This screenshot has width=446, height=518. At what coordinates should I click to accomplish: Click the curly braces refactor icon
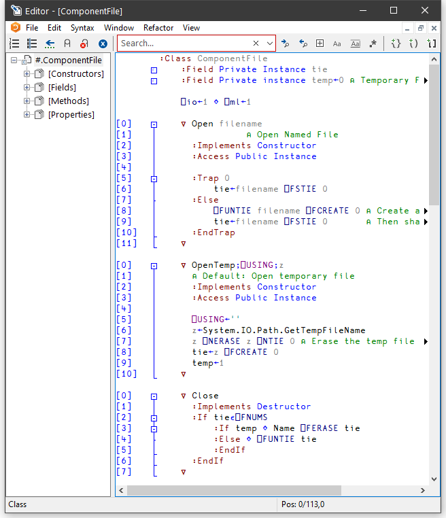click(396, 44)
